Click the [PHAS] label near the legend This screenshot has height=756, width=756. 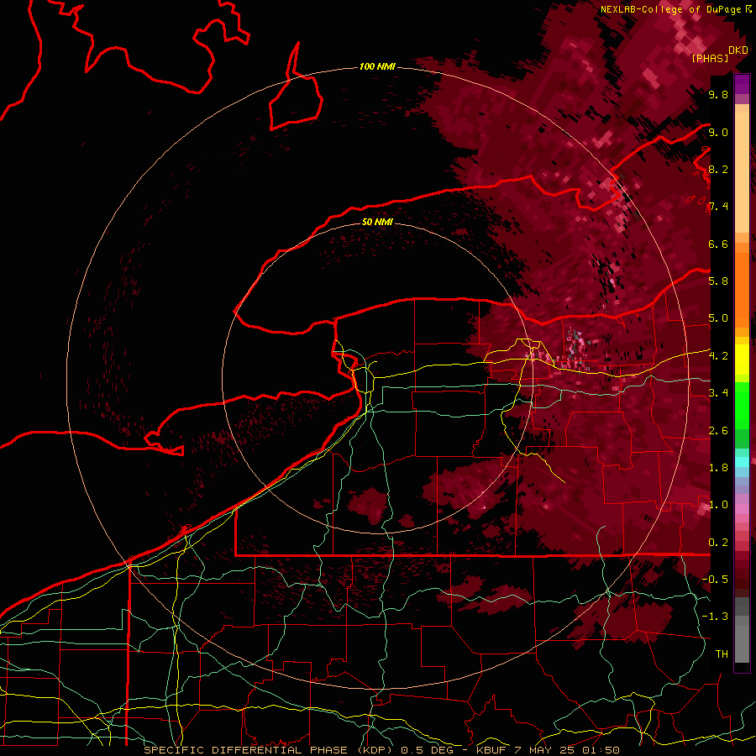(710, 58)
